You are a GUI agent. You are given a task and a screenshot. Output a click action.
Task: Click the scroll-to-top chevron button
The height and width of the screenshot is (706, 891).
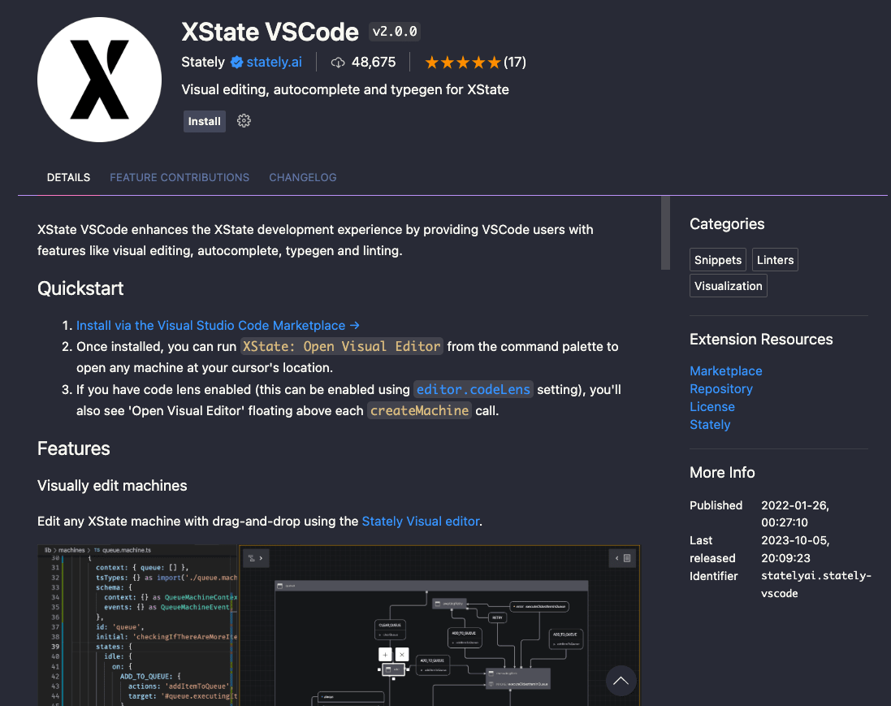(x=621, y=681)
